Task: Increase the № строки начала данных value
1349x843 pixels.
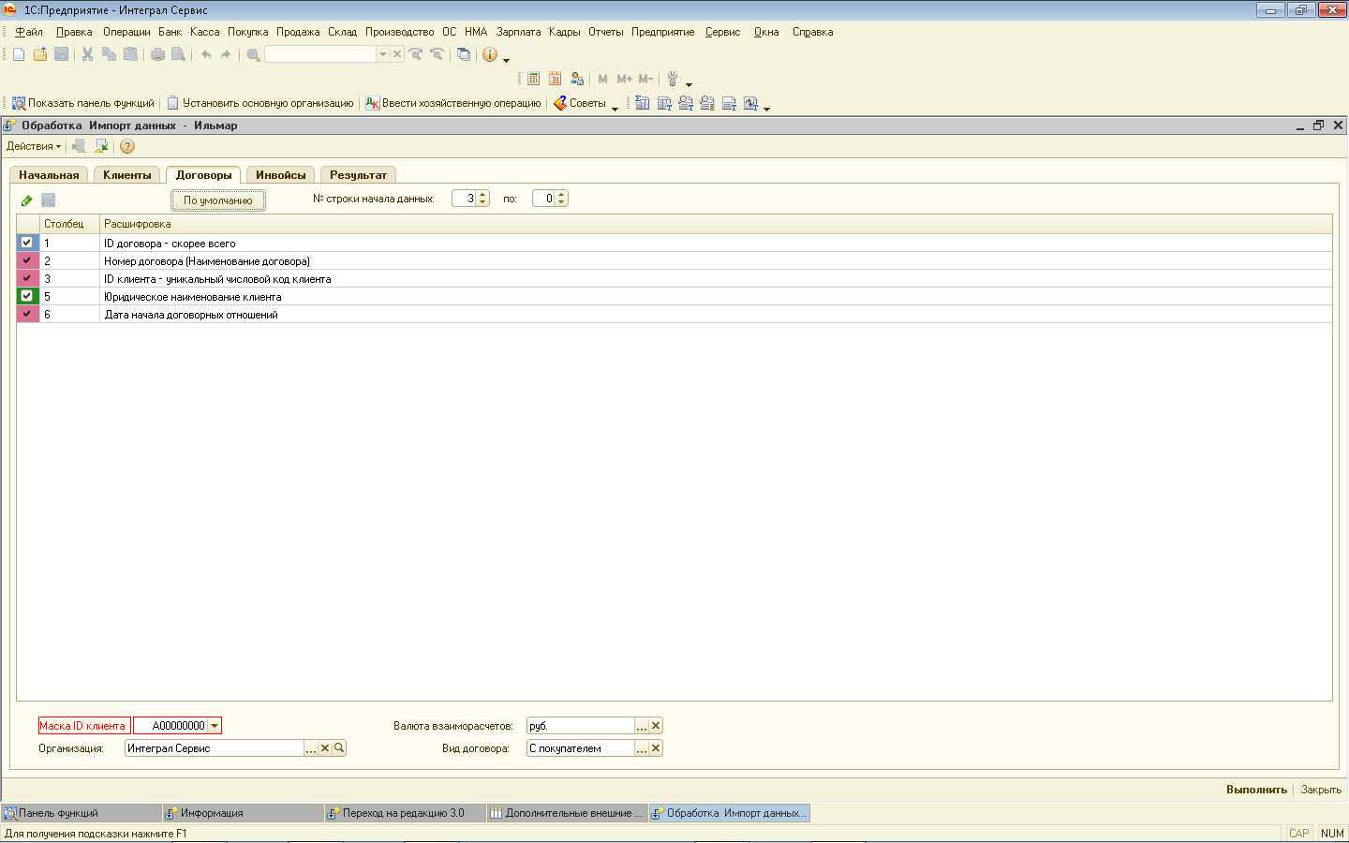Action: coord(483,195)
